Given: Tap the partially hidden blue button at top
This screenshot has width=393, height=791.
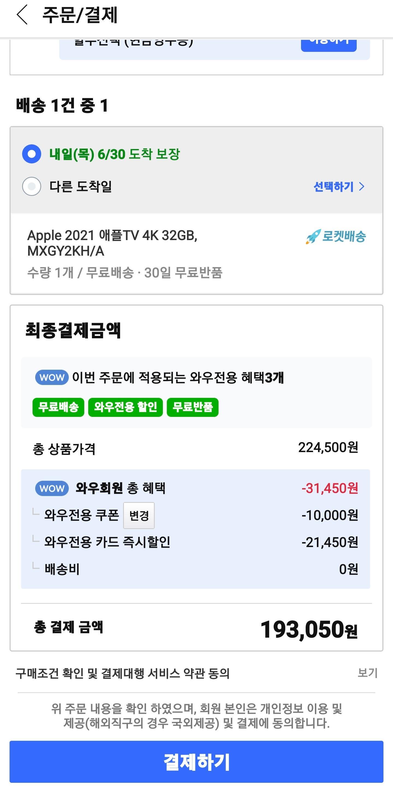Looking at the screenshot, I should coord(329,45).
